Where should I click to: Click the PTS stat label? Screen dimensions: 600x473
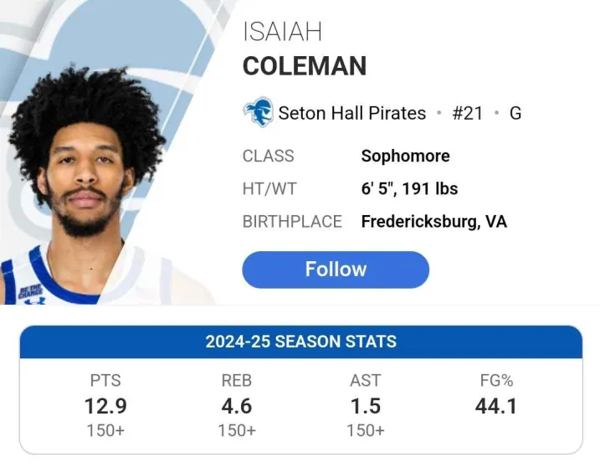click(x=105, y=381)
